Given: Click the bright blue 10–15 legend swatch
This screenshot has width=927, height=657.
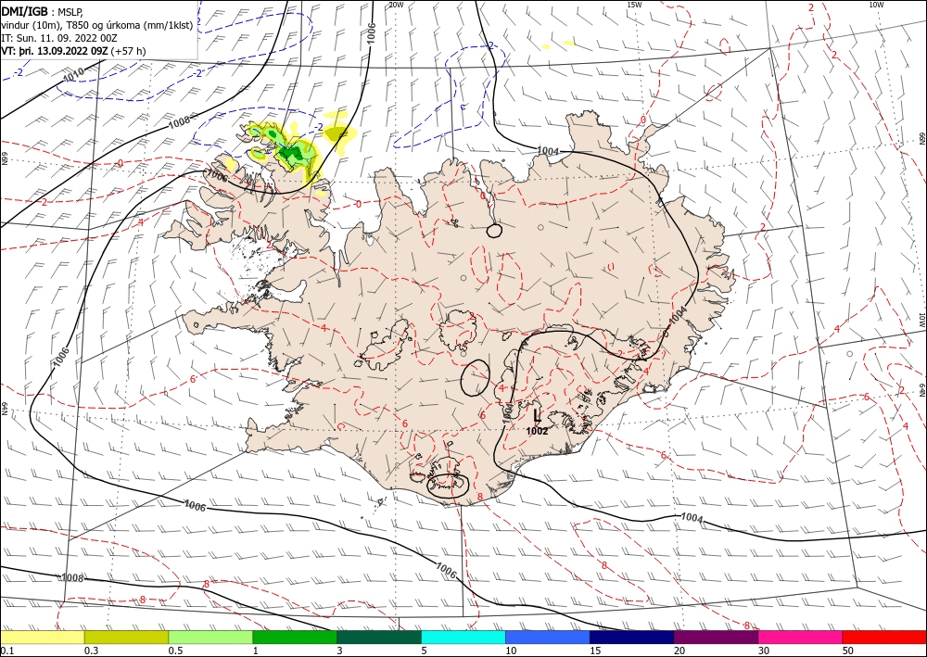Looking at the screenshot, I should (x=548, y=637).
